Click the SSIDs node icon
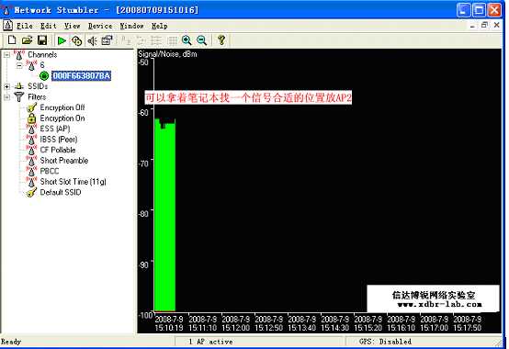Screen dimensions: 509x349 (19, 86)
